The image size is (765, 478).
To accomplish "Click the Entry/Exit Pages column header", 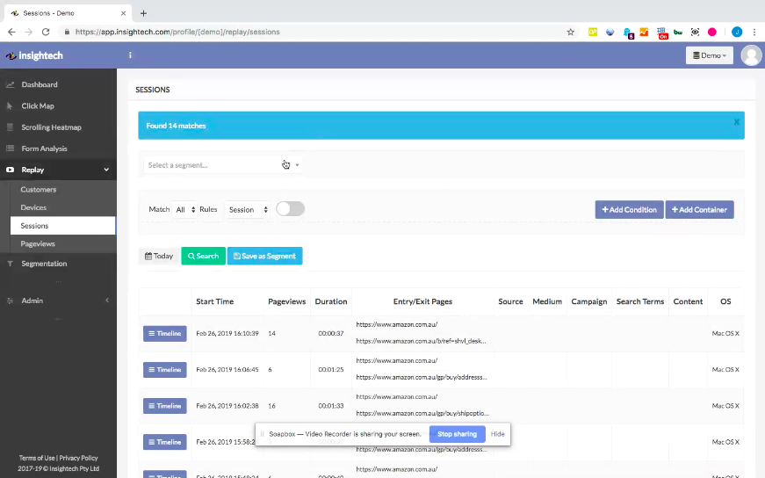I will (422, 301).
